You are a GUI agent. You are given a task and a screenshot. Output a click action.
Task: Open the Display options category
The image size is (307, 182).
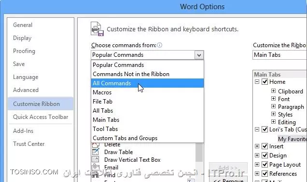pos(41,38)
